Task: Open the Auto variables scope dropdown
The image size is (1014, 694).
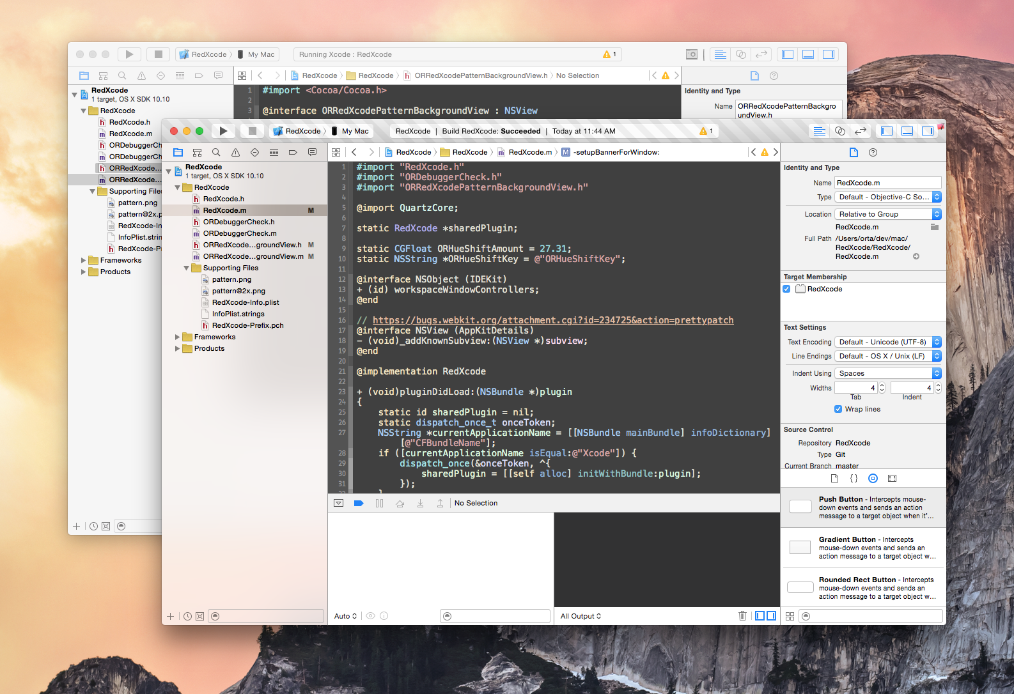Action: (345, 616)
